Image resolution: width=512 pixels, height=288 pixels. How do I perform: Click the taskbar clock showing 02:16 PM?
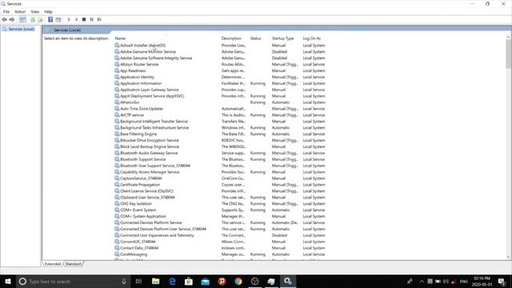pyautogui.click(x=482, y=281)
